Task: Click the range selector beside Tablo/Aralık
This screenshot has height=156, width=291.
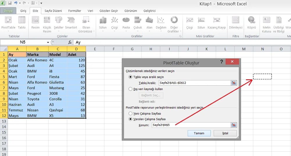Action: 234,83
